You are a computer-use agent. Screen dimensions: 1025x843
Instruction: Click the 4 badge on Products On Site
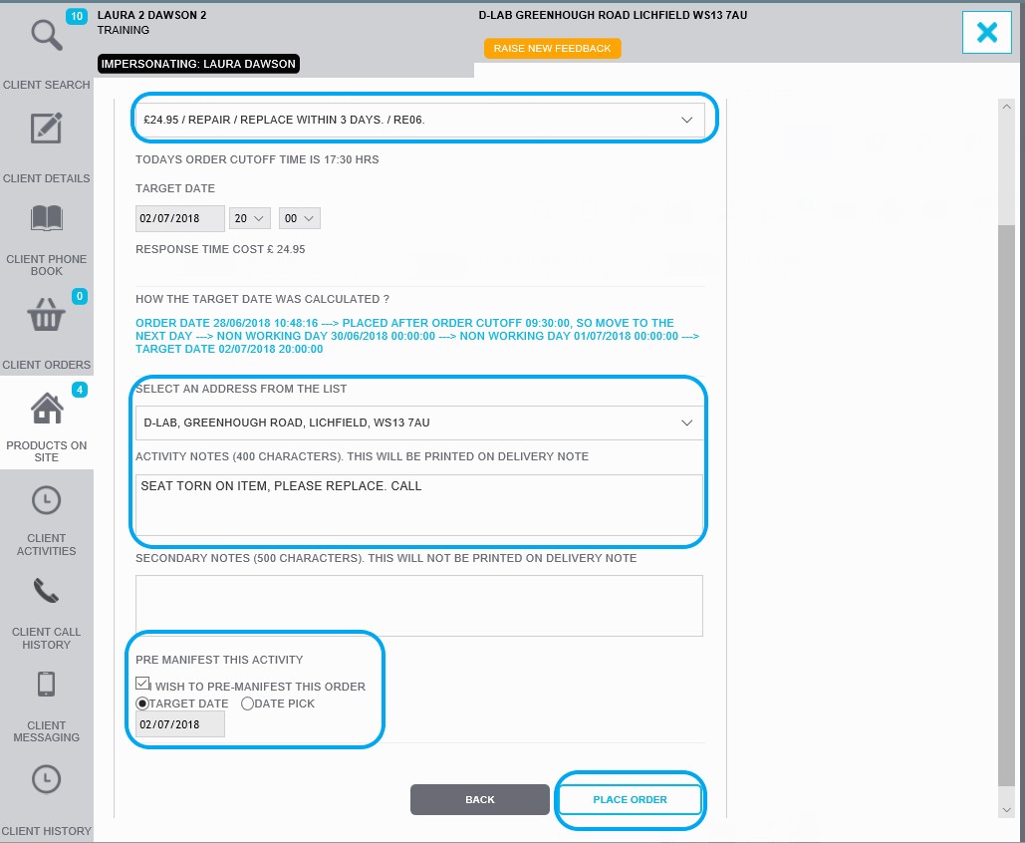point(79,390)
